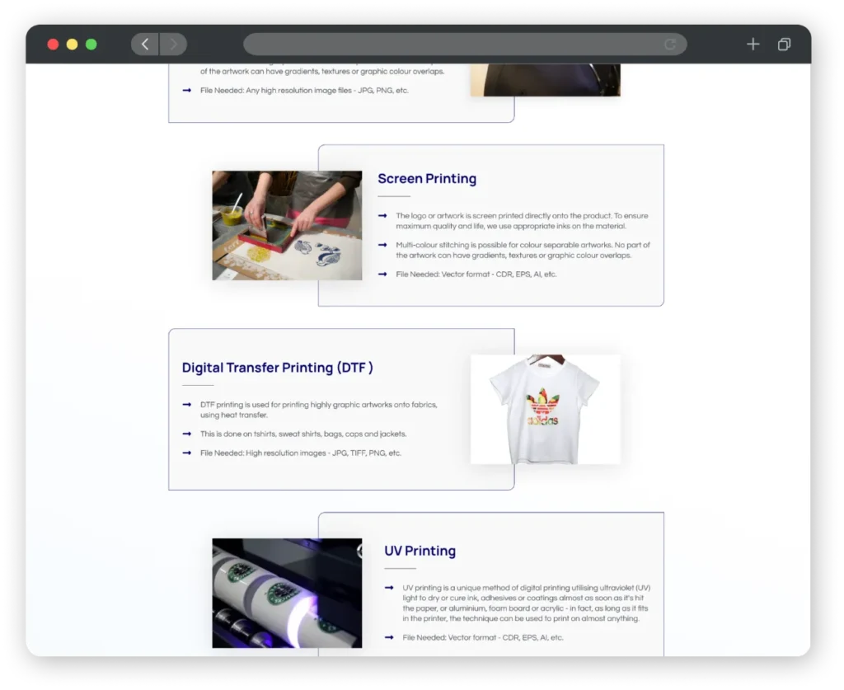Click arrow bullet beside "DTF printing is used"
Image resolution: width=844 pixels, height=690 pixels.
click(x=187, y=405)
